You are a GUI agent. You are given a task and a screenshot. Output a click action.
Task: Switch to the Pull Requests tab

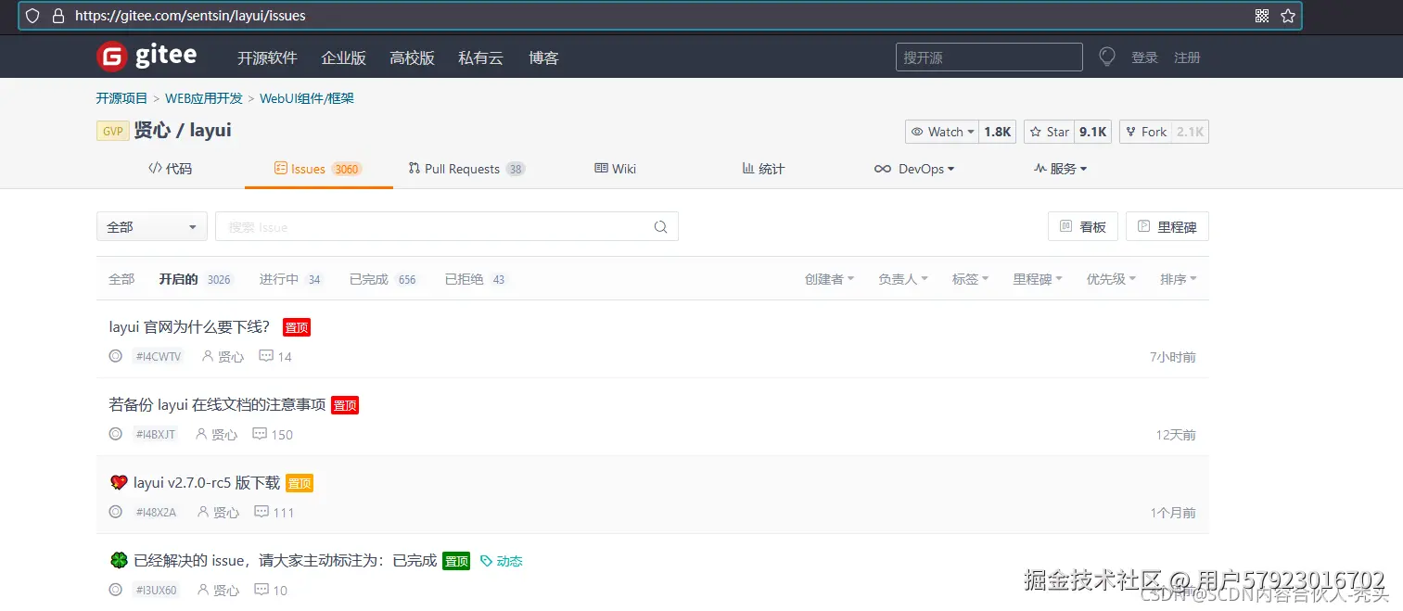coord(466,169)
